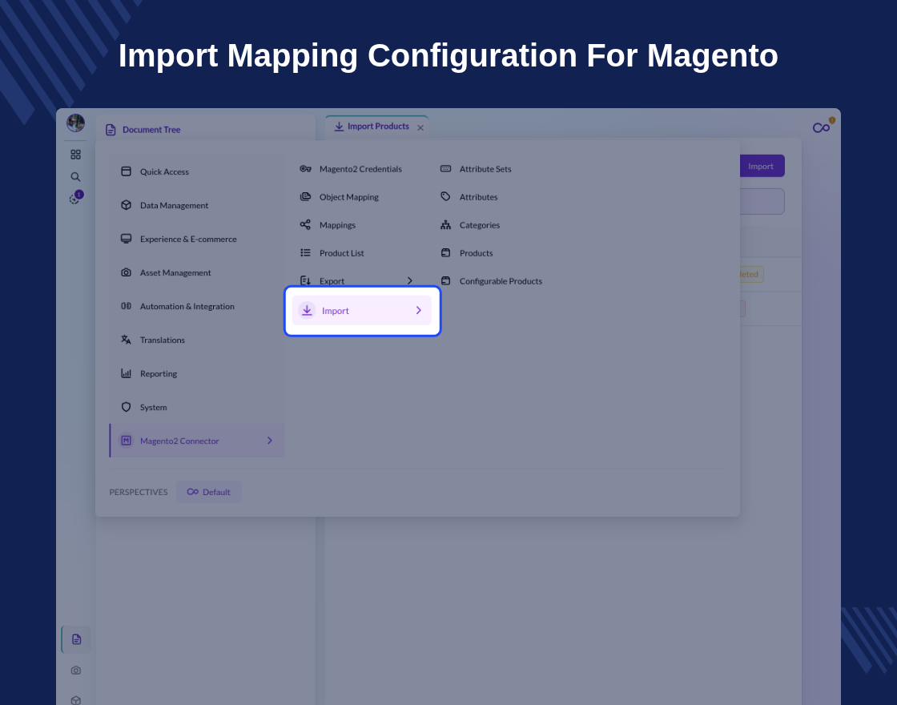Close the Import Products tab
The image size is (897, 705).
tap(420, 127)
